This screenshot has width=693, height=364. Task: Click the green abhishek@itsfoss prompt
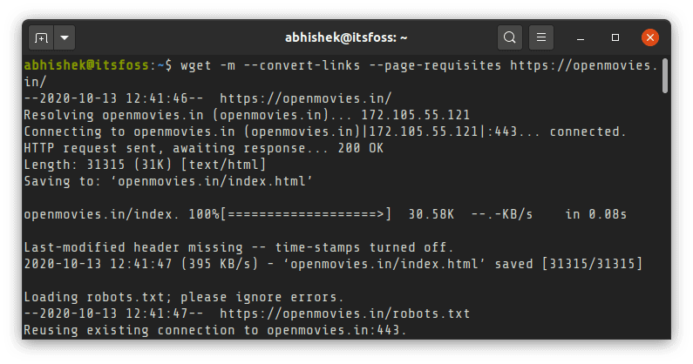pos(86,65)
